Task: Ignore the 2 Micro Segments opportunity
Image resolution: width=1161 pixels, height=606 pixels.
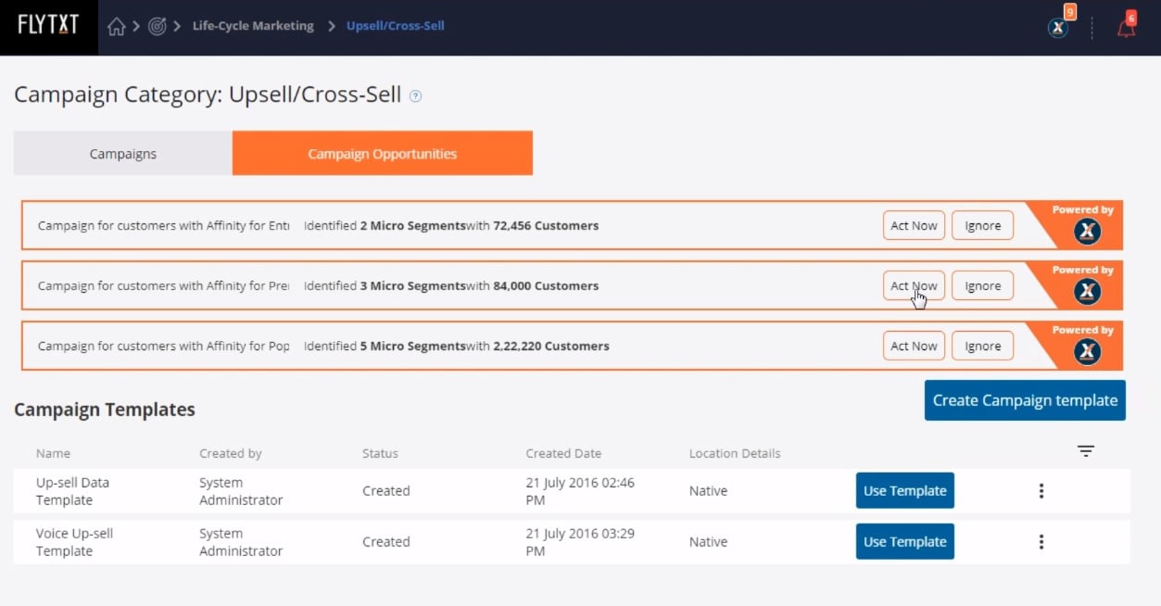Action: tap(982, 226)
